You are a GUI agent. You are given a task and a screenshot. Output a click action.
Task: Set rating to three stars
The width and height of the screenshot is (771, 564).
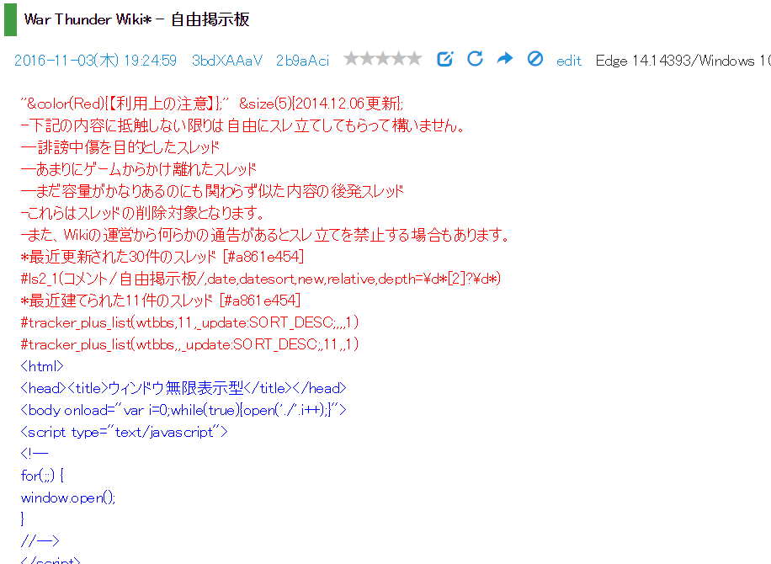pos(383,59)
